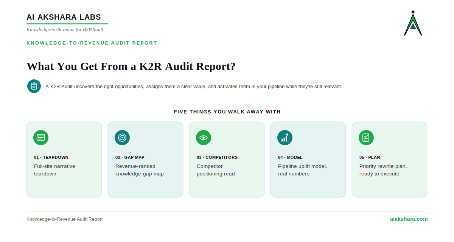Click the Plan checklist icon

pyautogui.click(x=366, y=138)
